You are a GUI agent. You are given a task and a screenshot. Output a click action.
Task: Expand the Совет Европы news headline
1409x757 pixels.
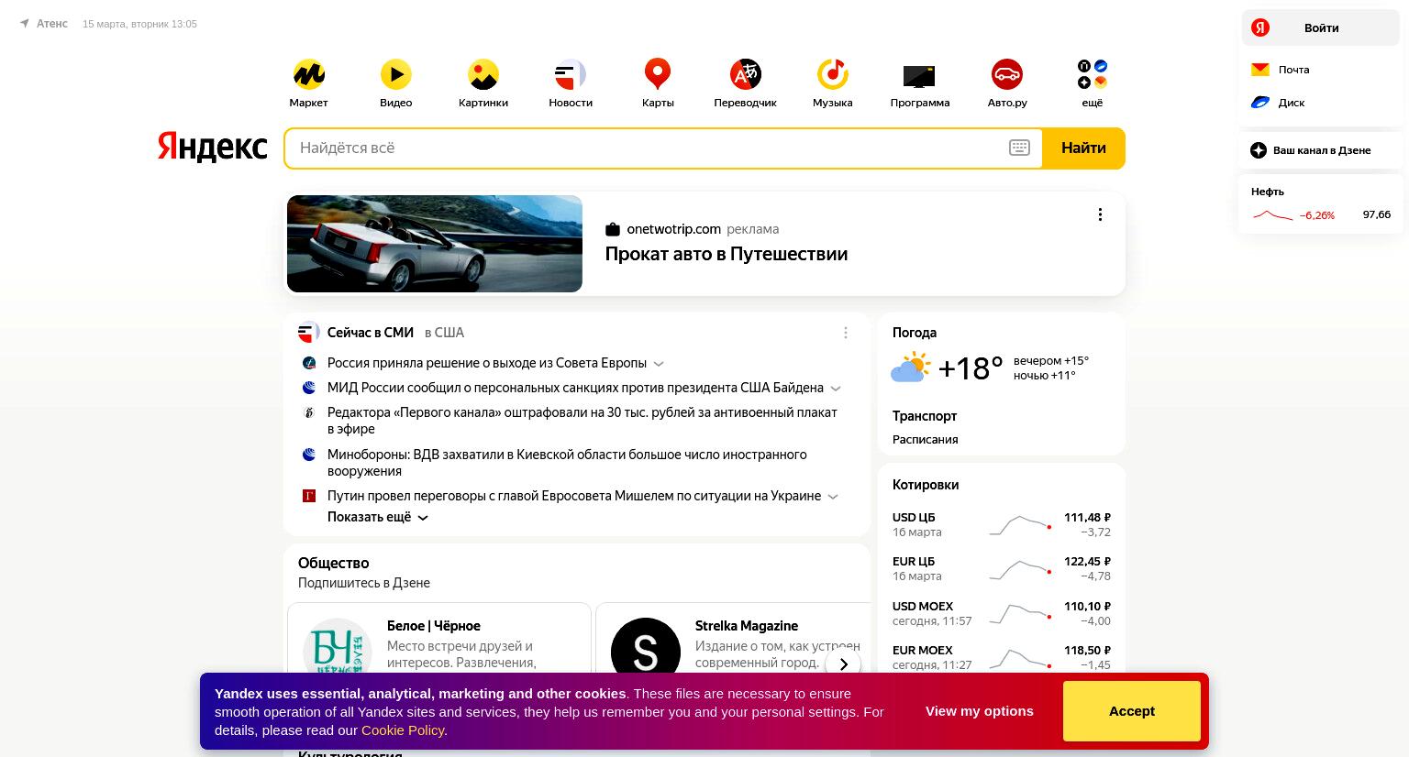tap(659, 364)
